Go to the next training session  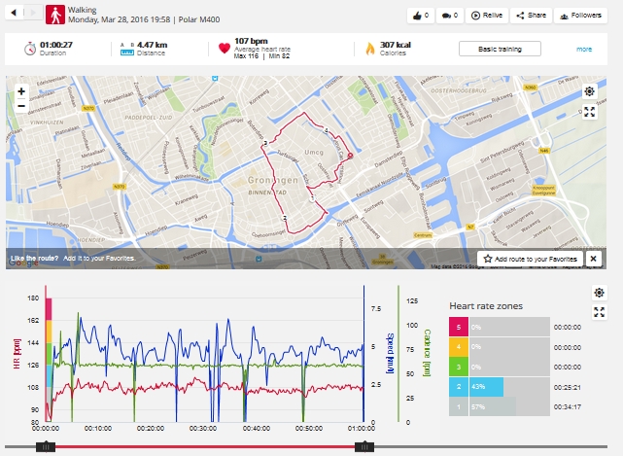pyautogui.click(x=32, y=14)
